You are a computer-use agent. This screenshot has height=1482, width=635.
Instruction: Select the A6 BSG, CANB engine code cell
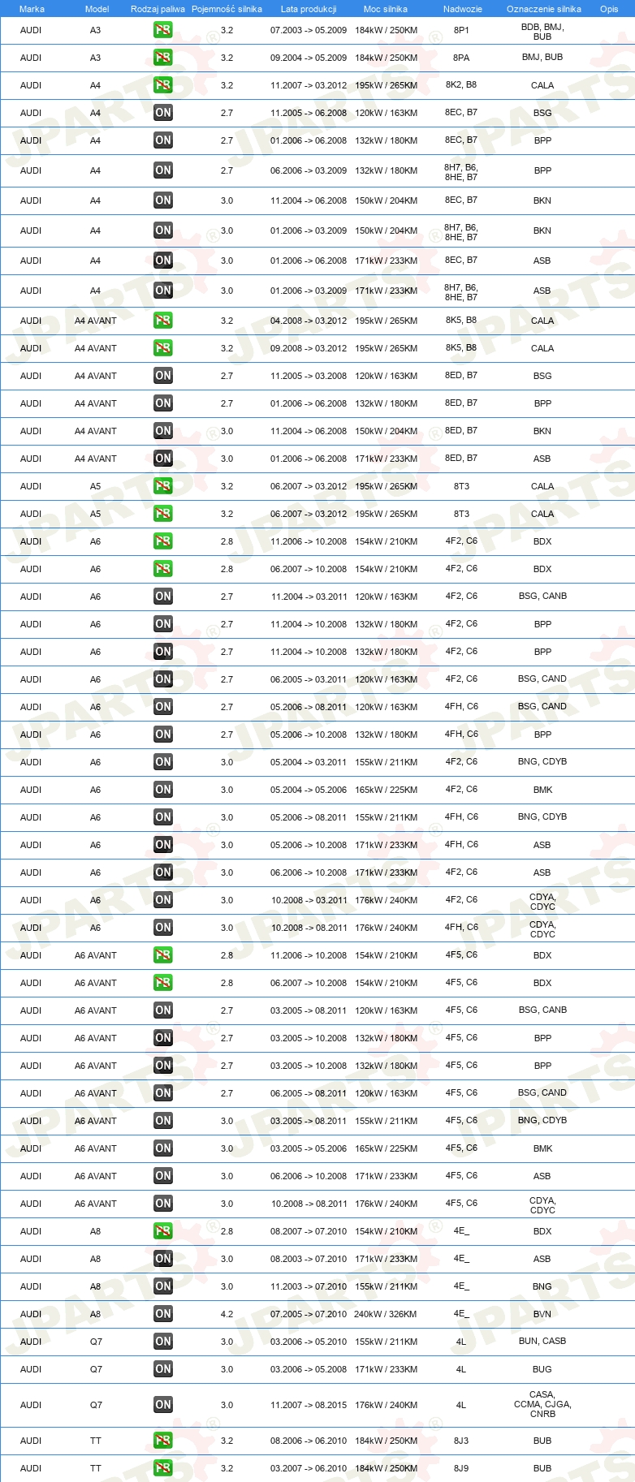(542, 596)
